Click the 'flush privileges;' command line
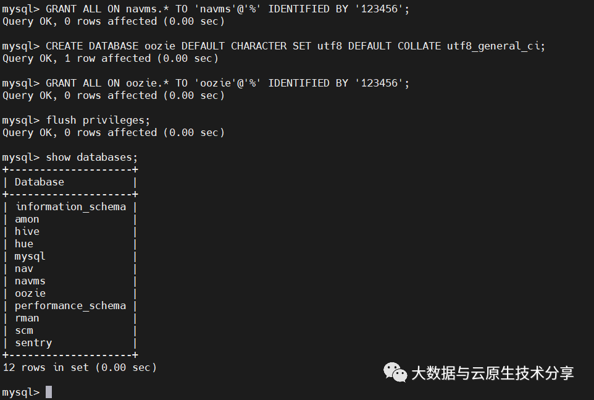This screenshot has width=594, height=400. pyautogui.click(x=76, y=120)
